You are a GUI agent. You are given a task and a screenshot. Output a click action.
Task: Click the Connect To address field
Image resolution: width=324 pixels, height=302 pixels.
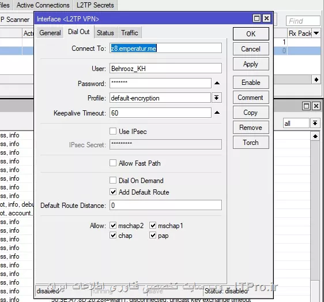point(165,49)
